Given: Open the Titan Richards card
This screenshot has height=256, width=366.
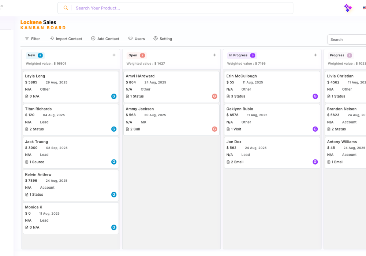Looking at the screenshot, I should pos(71,120).
